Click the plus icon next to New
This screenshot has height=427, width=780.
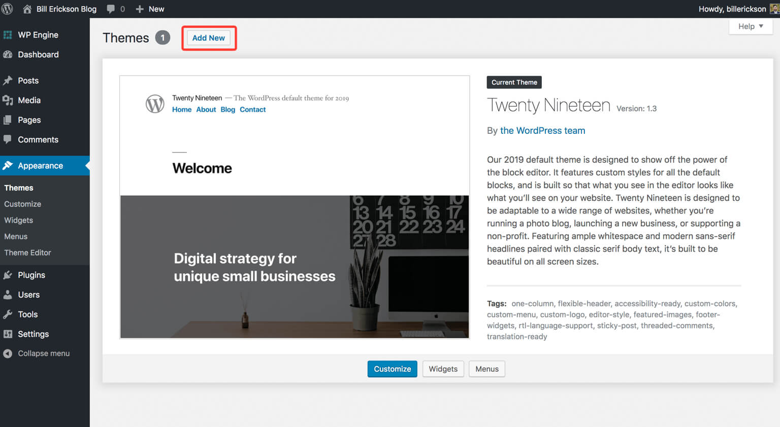(x=140, y=9)
